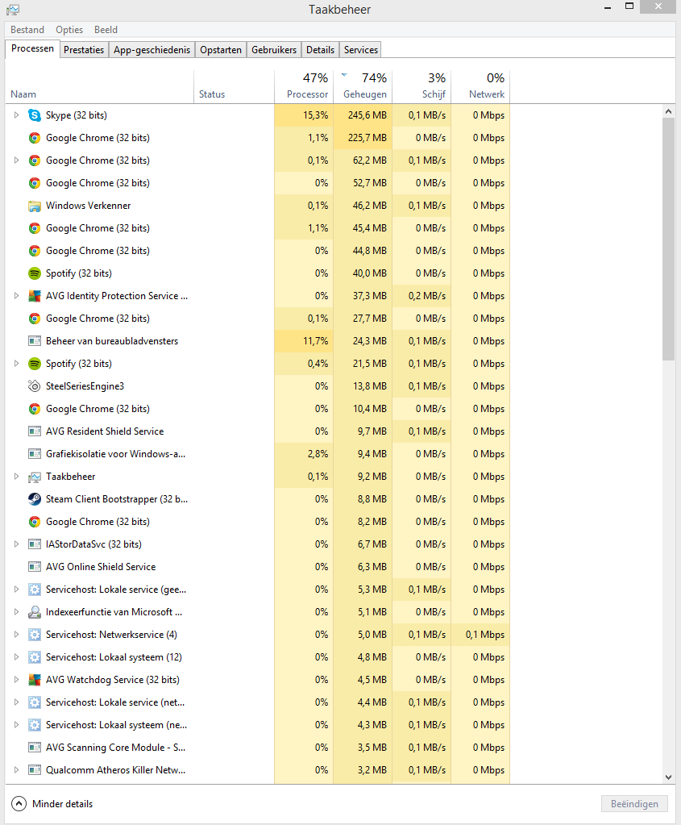The width and height of the screenshot is (681, 825).
Task: Click the Grafiekisolatie voor Windows icon
Action: (x=34, y=454)
